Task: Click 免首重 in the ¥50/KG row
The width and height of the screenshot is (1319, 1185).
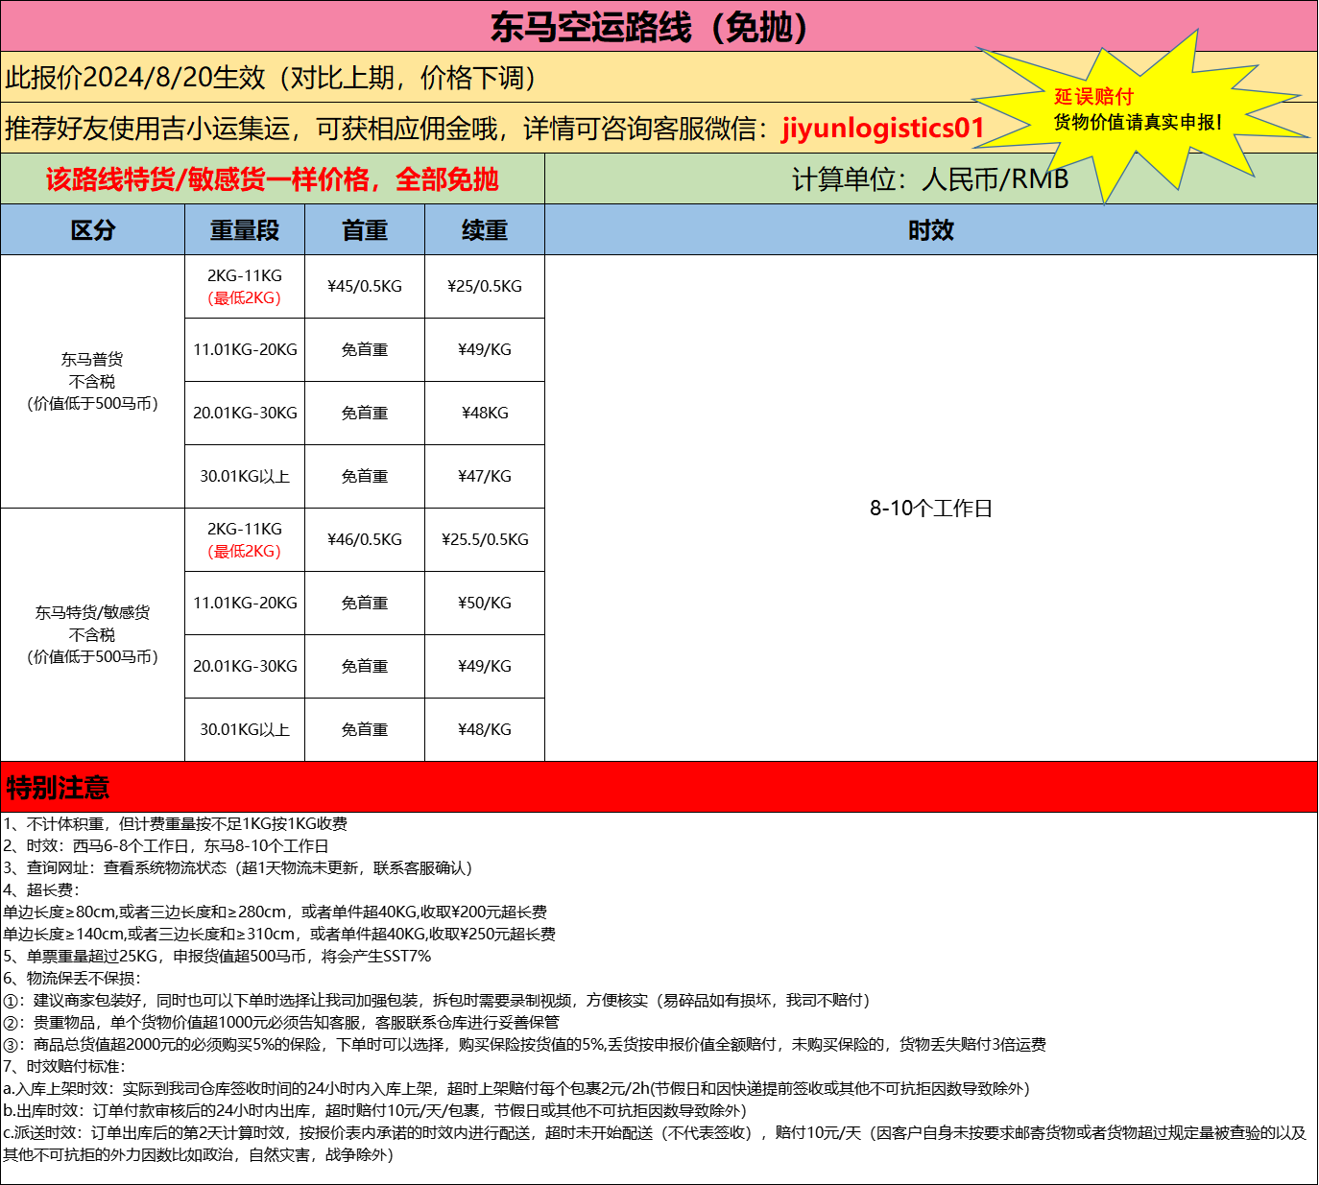Action: coord(365,604)
